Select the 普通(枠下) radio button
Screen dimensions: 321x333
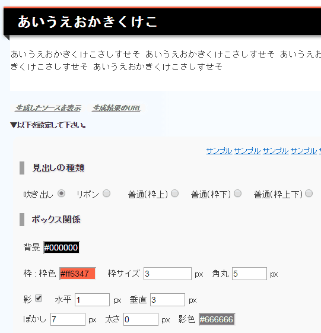pos(237,194)
